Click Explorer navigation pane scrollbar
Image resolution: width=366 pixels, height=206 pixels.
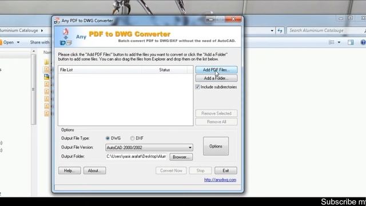[34, 89]
